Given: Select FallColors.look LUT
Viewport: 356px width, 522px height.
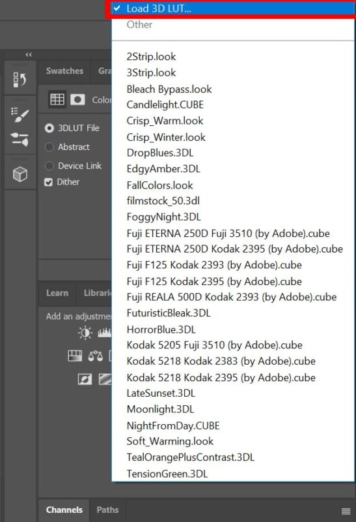Looking at the screenshot, I should click(233, 185).
